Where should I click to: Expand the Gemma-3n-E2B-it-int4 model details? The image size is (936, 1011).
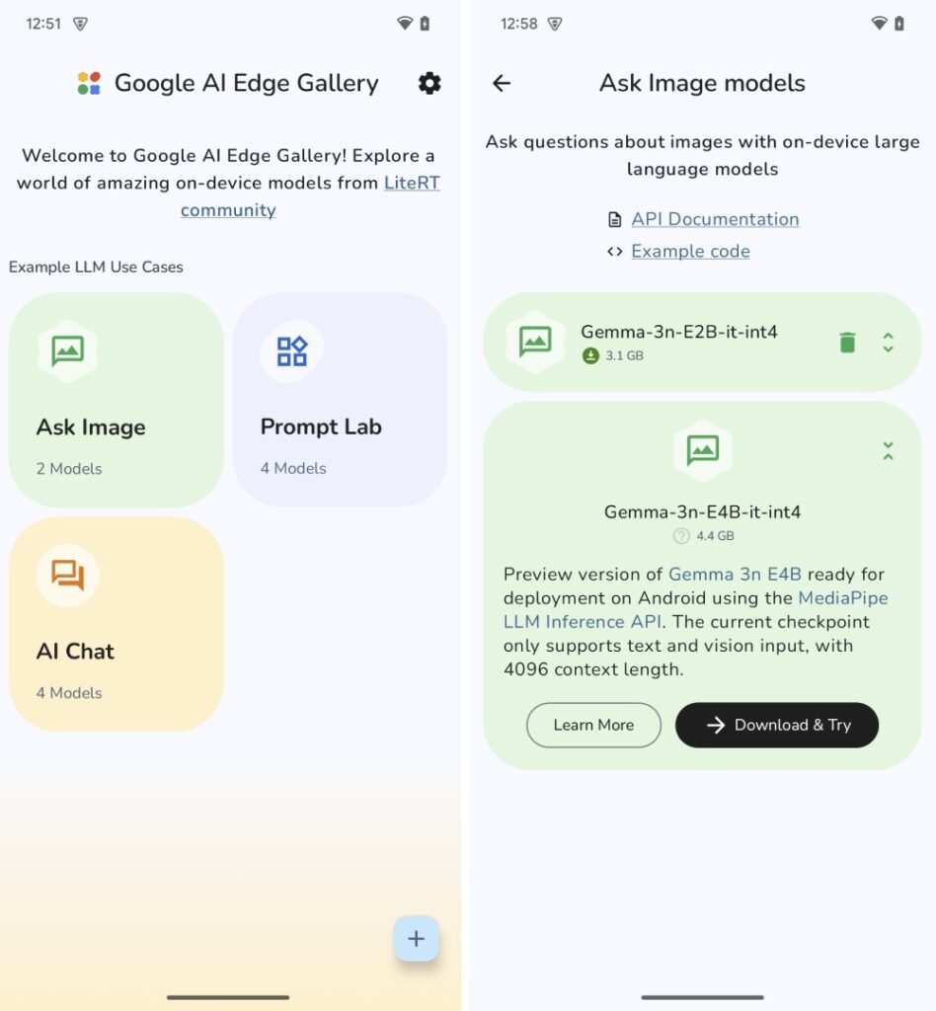click(x=888, y=343)
